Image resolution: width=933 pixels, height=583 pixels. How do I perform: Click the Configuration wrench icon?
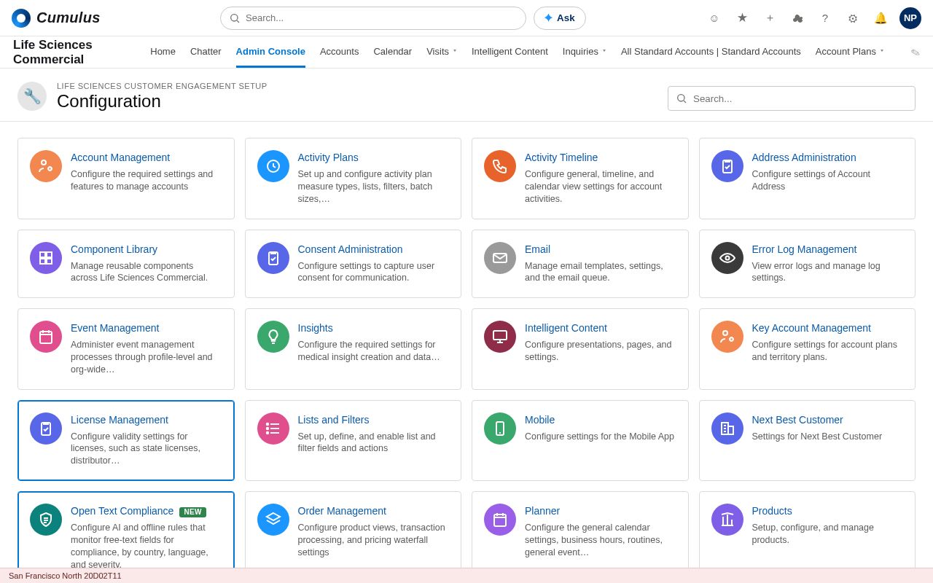[32, 96]
